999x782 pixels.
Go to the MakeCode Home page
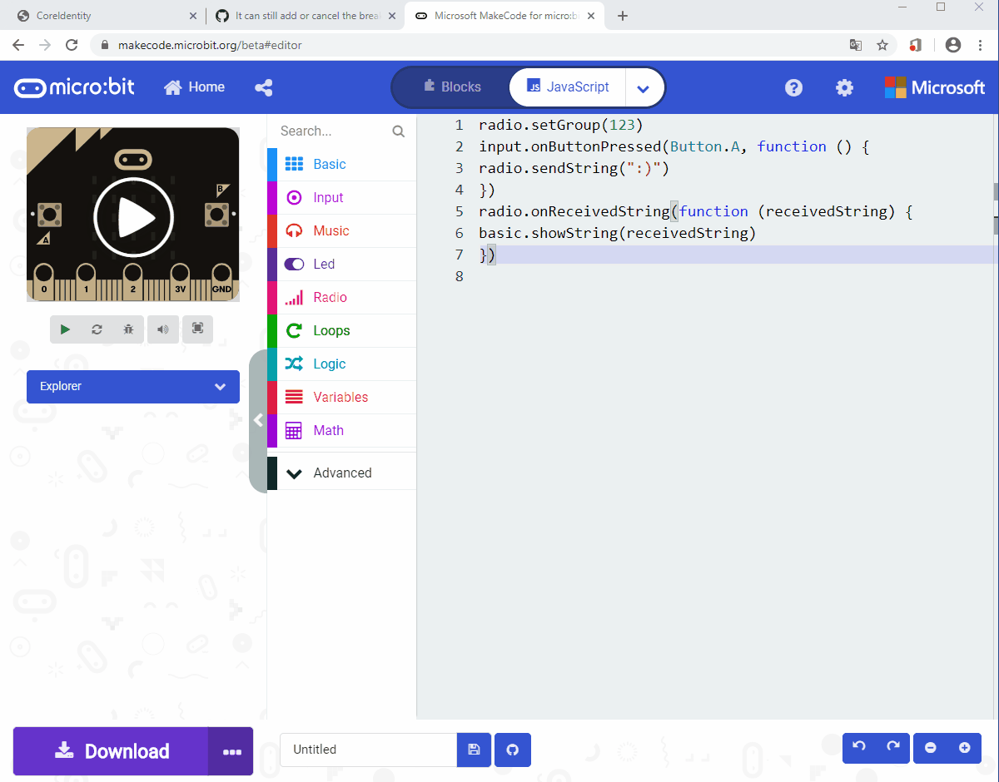pos(194,87)
